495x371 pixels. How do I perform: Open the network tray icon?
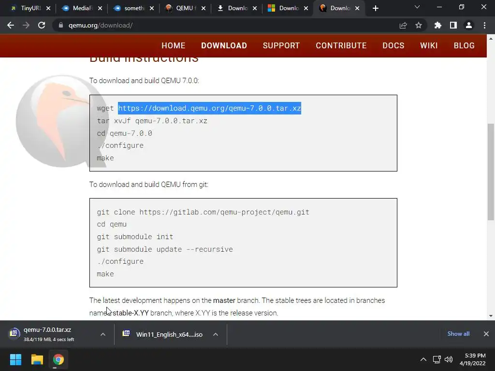click(x=437, y=359)
